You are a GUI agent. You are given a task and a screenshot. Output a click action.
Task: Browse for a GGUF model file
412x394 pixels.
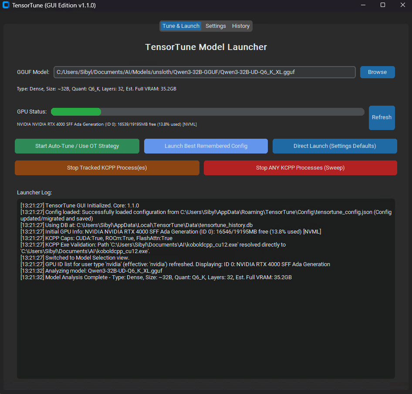pos(377,72)
